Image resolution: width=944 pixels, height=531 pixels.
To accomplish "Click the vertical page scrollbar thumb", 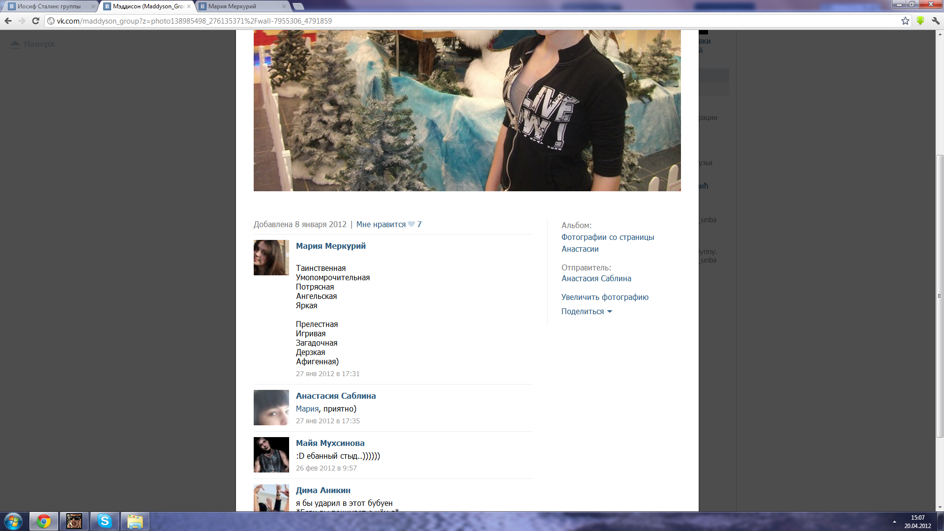I will pyautogui.click(x=940, y=295).
